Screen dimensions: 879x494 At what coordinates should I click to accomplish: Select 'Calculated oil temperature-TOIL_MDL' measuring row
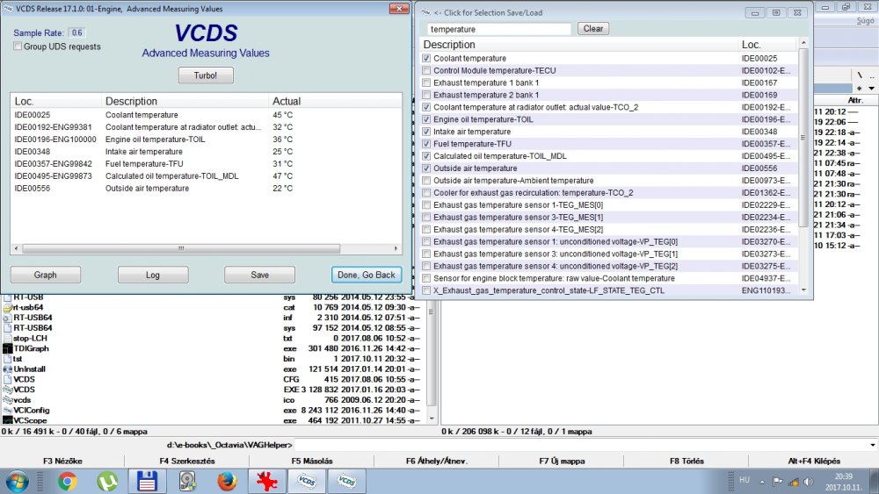(x=206, y=176)
